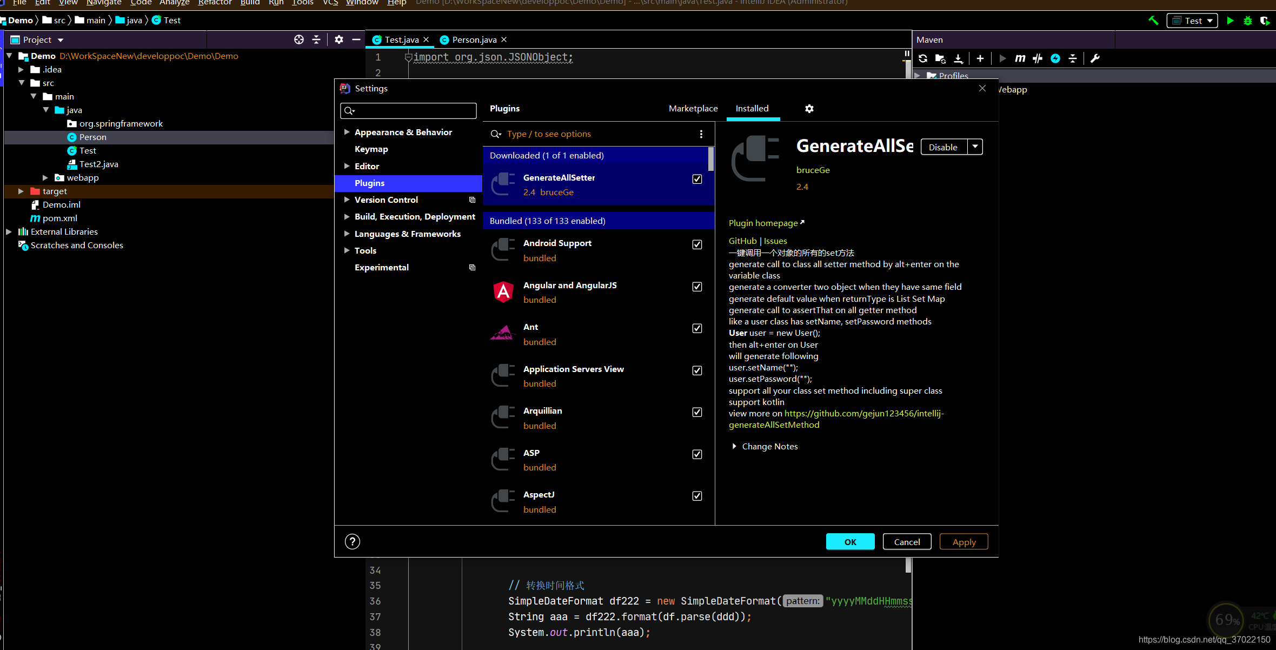This screenshot has height=650, width=1276.
Task: Uncheck the GenerateAllSetter plugin
Action: point(697,179)
